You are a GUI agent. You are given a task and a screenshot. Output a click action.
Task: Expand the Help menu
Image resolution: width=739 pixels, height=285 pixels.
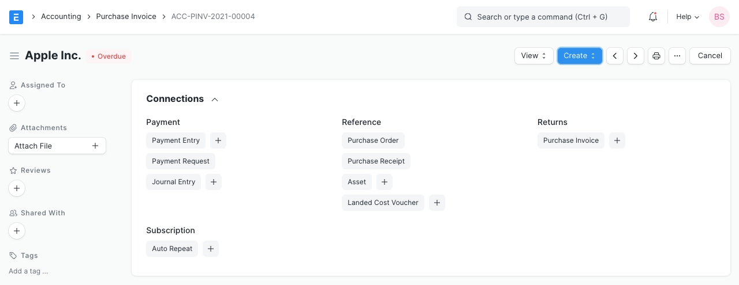click(687, 17)
